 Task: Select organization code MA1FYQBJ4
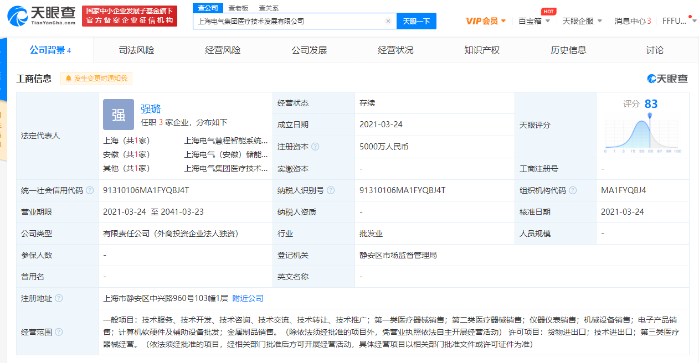pyautogui.click(x=624, y=190)
